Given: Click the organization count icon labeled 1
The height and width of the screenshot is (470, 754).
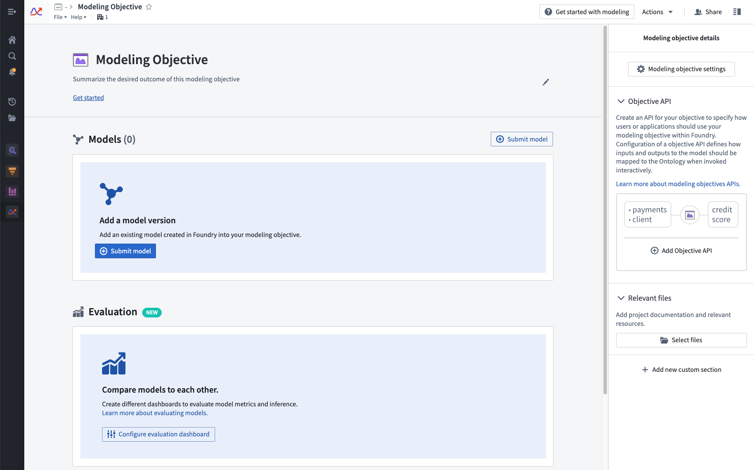Looking at the screenshot, I should click(102, 17).
